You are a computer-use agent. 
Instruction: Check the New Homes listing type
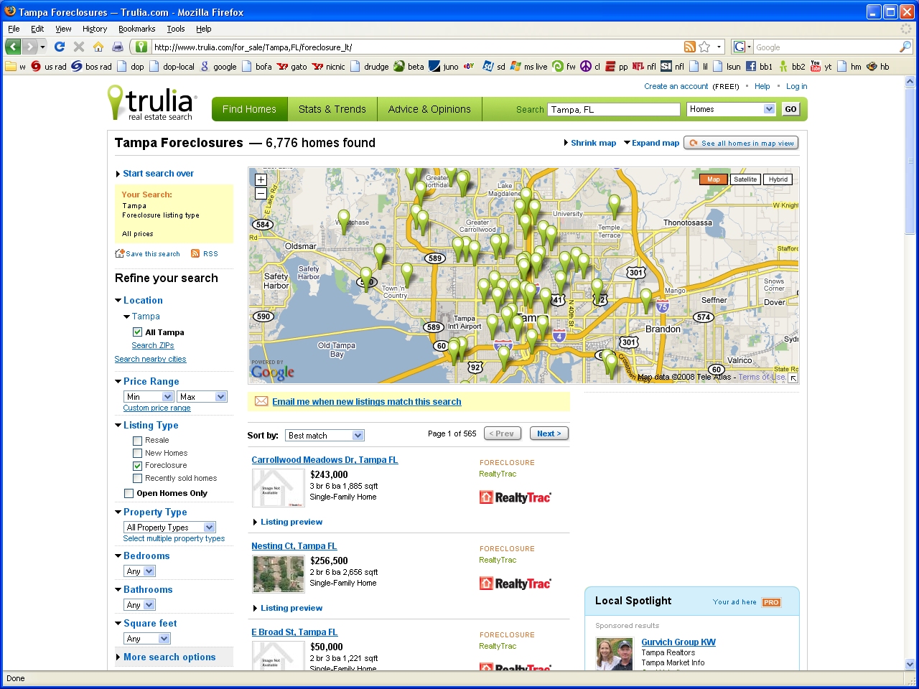[137, 454]
